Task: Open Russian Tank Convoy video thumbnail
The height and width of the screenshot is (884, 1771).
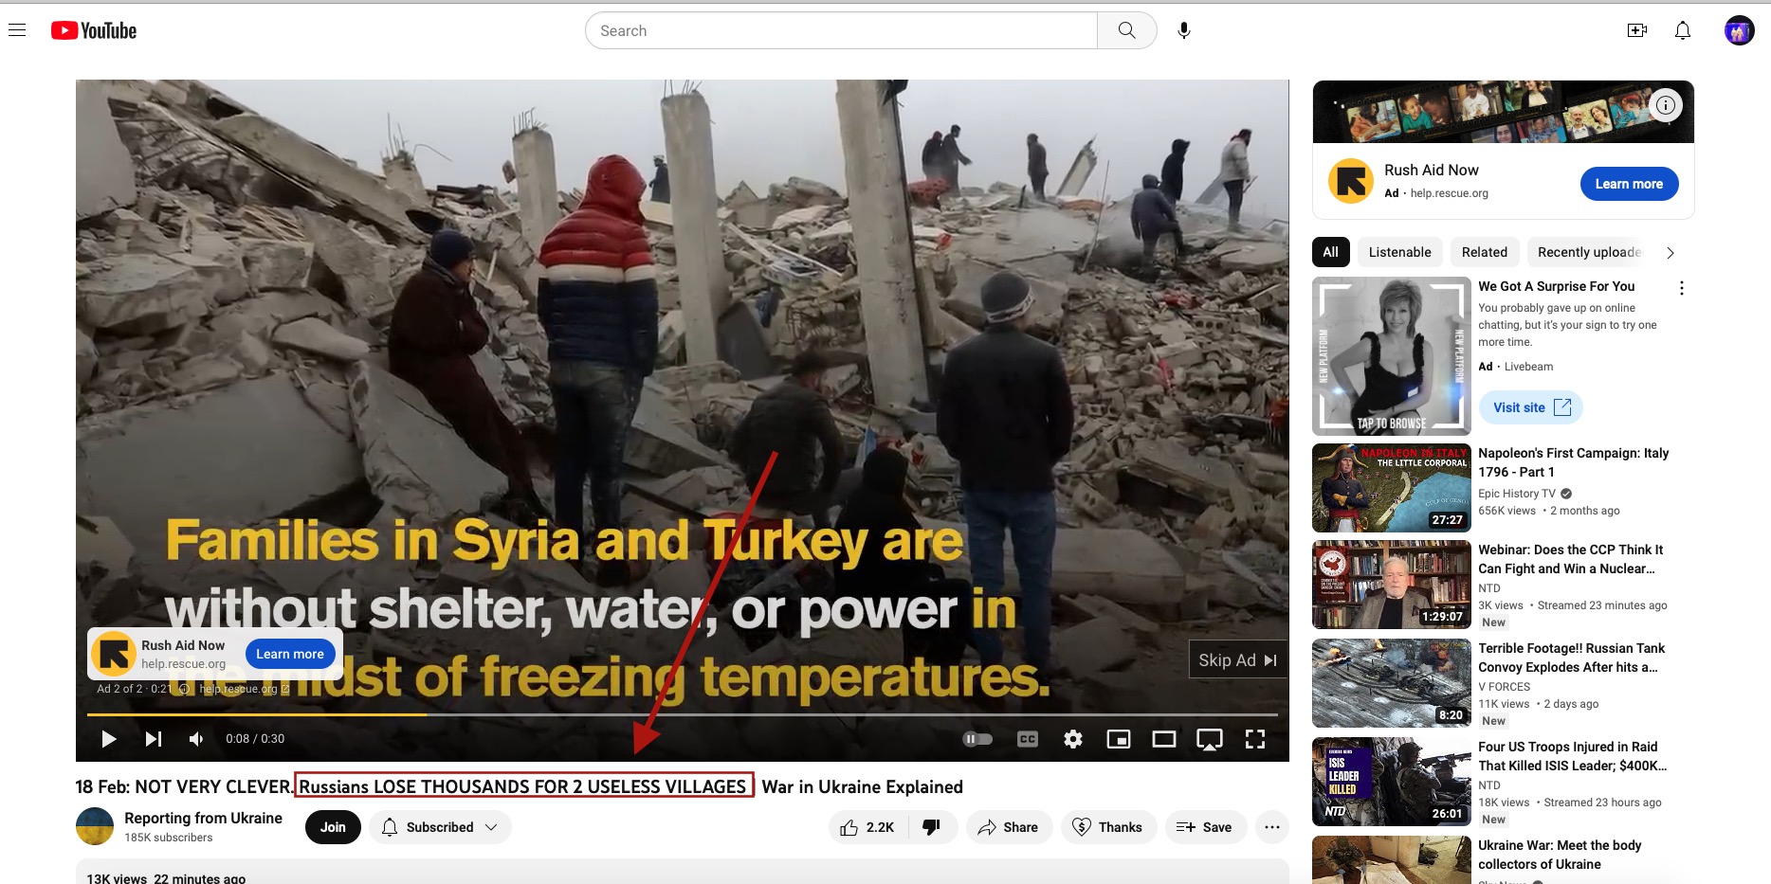Action: 1392,683
